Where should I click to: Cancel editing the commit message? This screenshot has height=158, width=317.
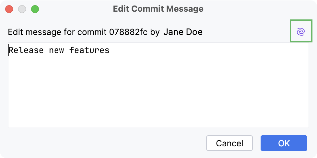point(229,143)
